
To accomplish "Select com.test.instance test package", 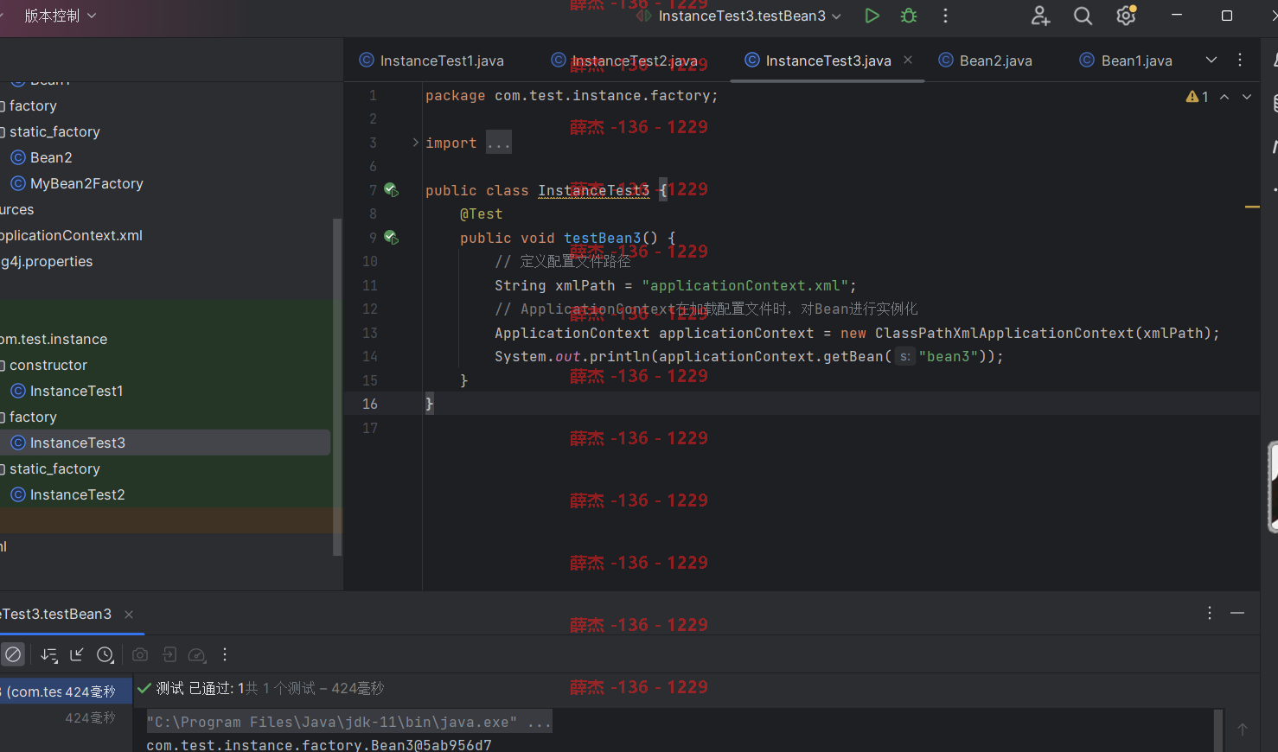I will click(54, 339).
